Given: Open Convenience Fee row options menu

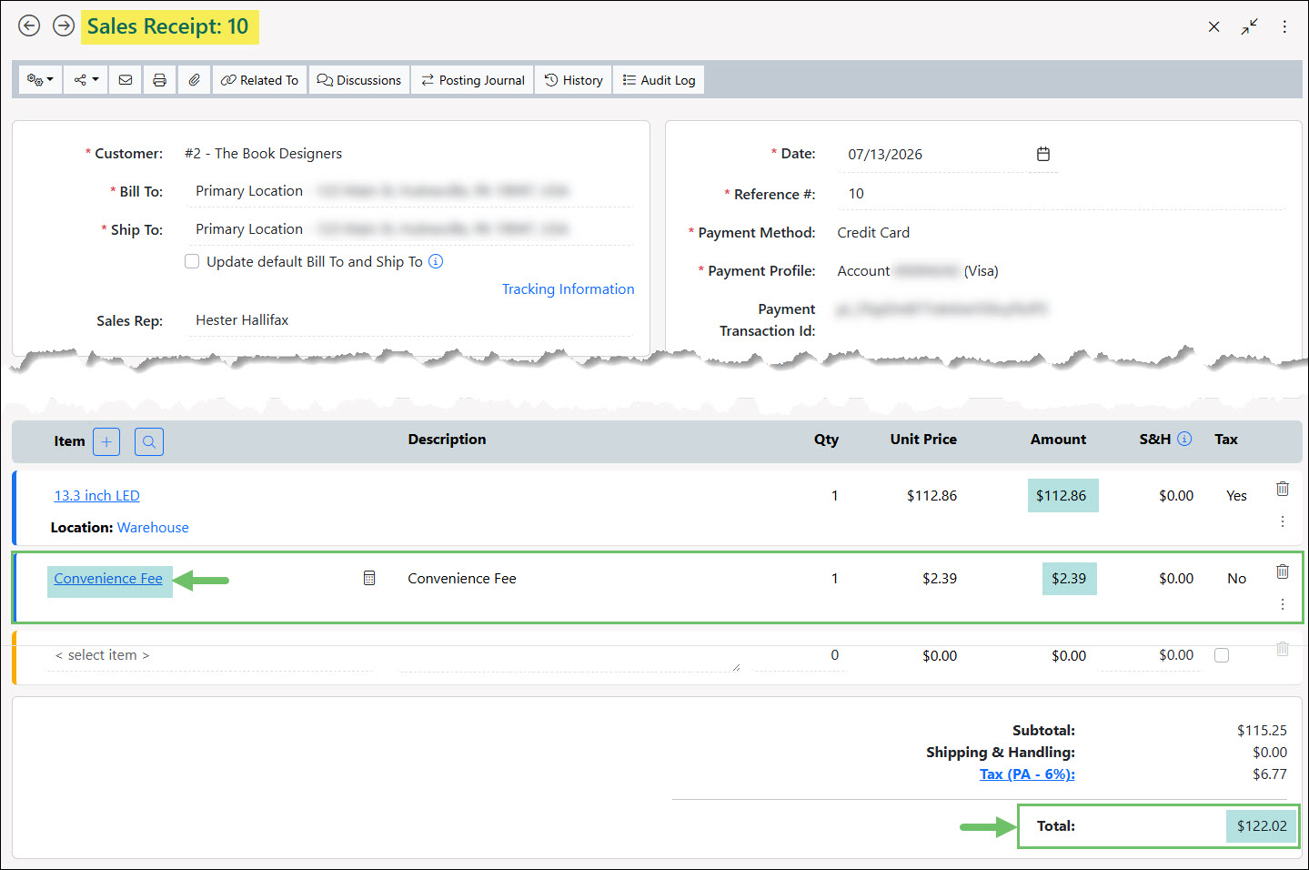Looking at the screenshot, I should coord(1283,604).
